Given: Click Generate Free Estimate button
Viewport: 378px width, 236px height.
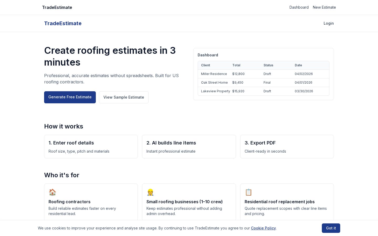Looking at the screenshot, I should tap(70, 97).
